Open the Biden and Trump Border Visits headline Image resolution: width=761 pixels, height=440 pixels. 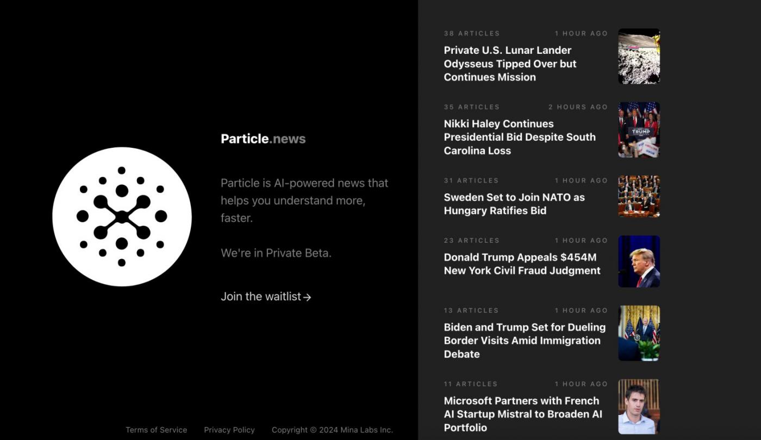tap(525, 341)
